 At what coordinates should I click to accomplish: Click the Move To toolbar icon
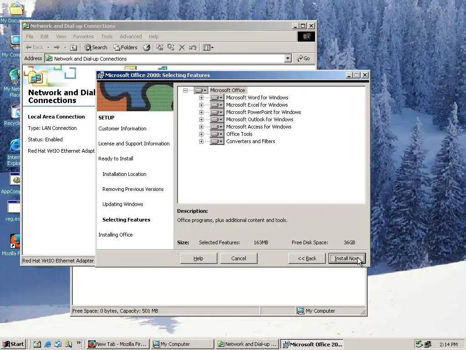pyautogui.click(x=160, y=47)
